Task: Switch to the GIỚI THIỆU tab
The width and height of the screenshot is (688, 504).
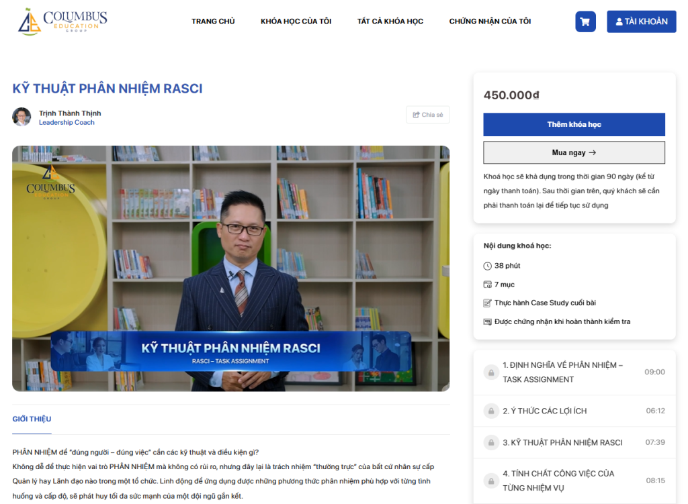Action: pos(31,419)
